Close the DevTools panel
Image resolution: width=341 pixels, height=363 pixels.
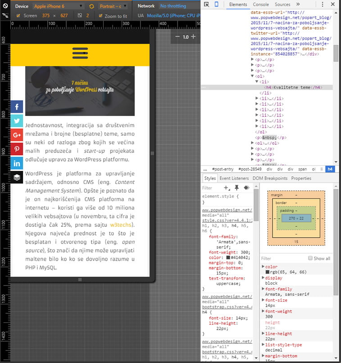pos(333,4)
